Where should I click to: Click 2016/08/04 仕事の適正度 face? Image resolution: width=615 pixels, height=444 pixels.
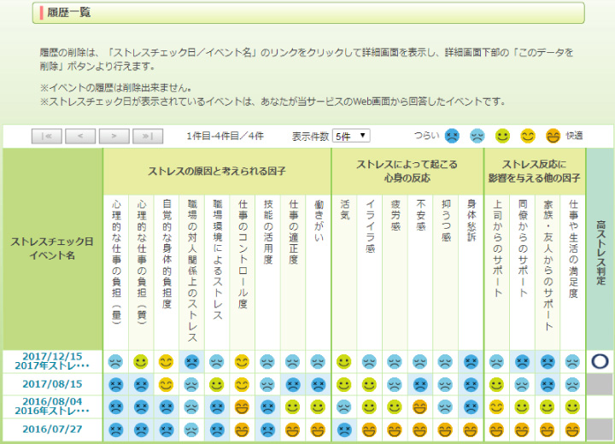[x=293, y=407]
